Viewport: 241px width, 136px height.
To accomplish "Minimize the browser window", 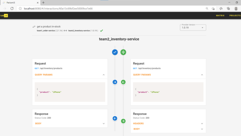I will point(229,3).
